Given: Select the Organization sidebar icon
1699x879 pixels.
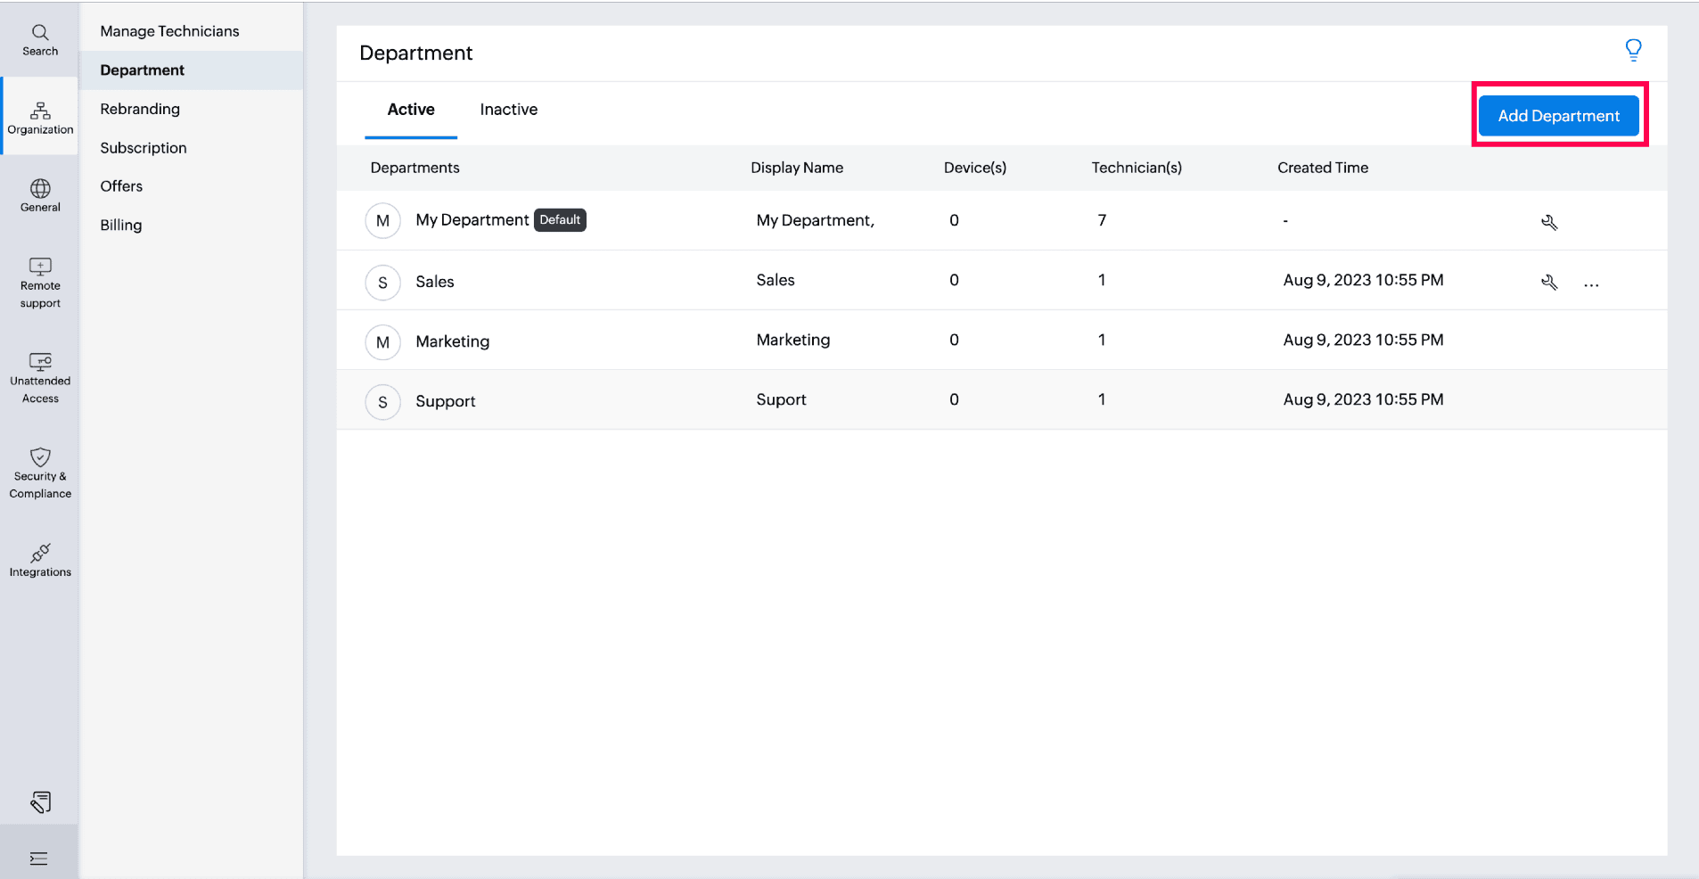Looking at the screenshot, I should (x=40, y=118).
